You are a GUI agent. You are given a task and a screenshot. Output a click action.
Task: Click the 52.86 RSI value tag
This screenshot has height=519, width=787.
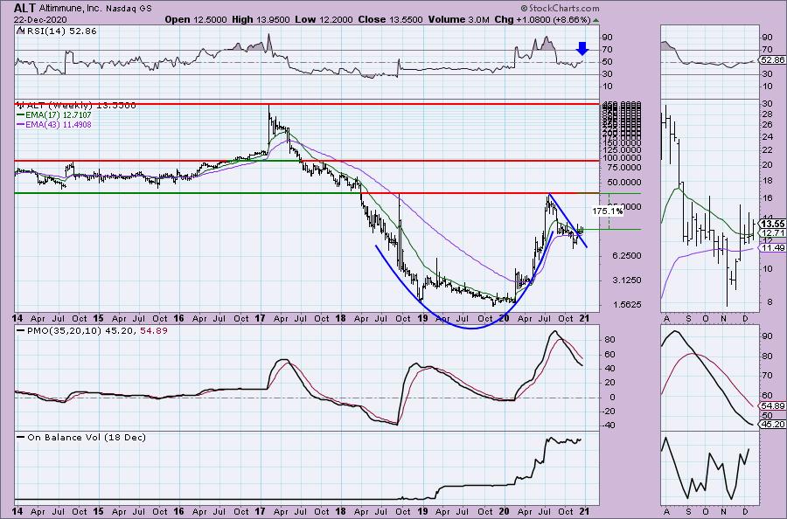pyautogui.click(x=772, y=59)
